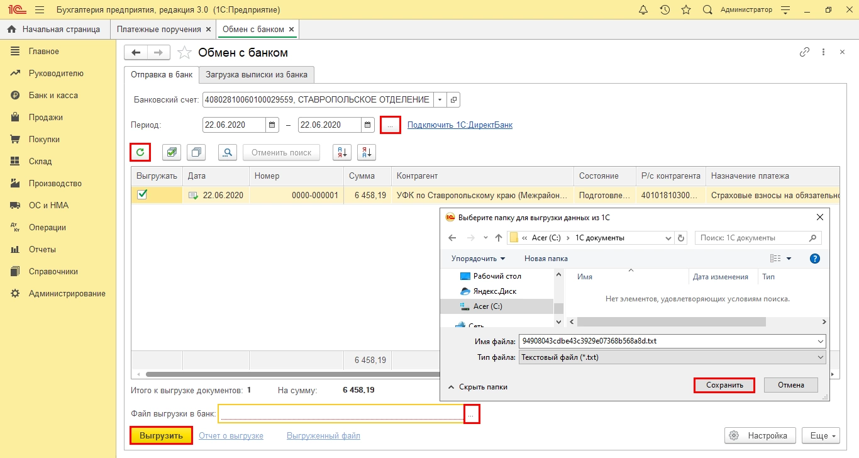Close the Платежные поручения tab
Image resolution: width=859 pixels, height=458 pixels.
click(x=208, y=30)
